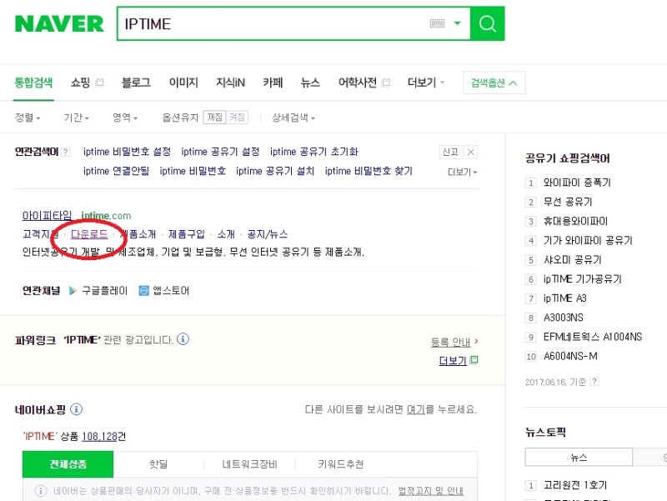Screen dimensions: 667x501
Task: Open the 기간 period dropdown
Action: (76, 118)
